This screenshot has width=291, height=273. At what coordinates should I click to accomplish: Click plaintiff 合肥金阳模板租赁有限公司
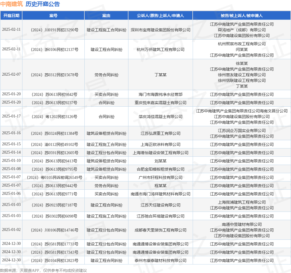pyautogui.click(x=161, y=169)
